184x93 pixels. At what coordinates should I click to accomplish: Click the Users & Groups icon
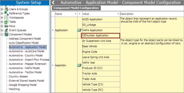(x=6, y=9)
